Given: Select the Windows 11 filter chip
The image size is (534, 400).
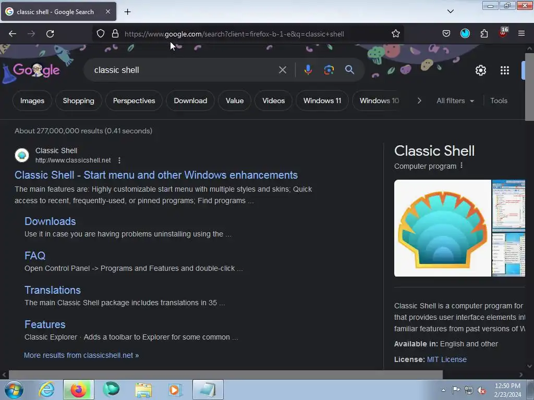Looking at the screenshot, I should pyautogui.click(x=322, y=101).
